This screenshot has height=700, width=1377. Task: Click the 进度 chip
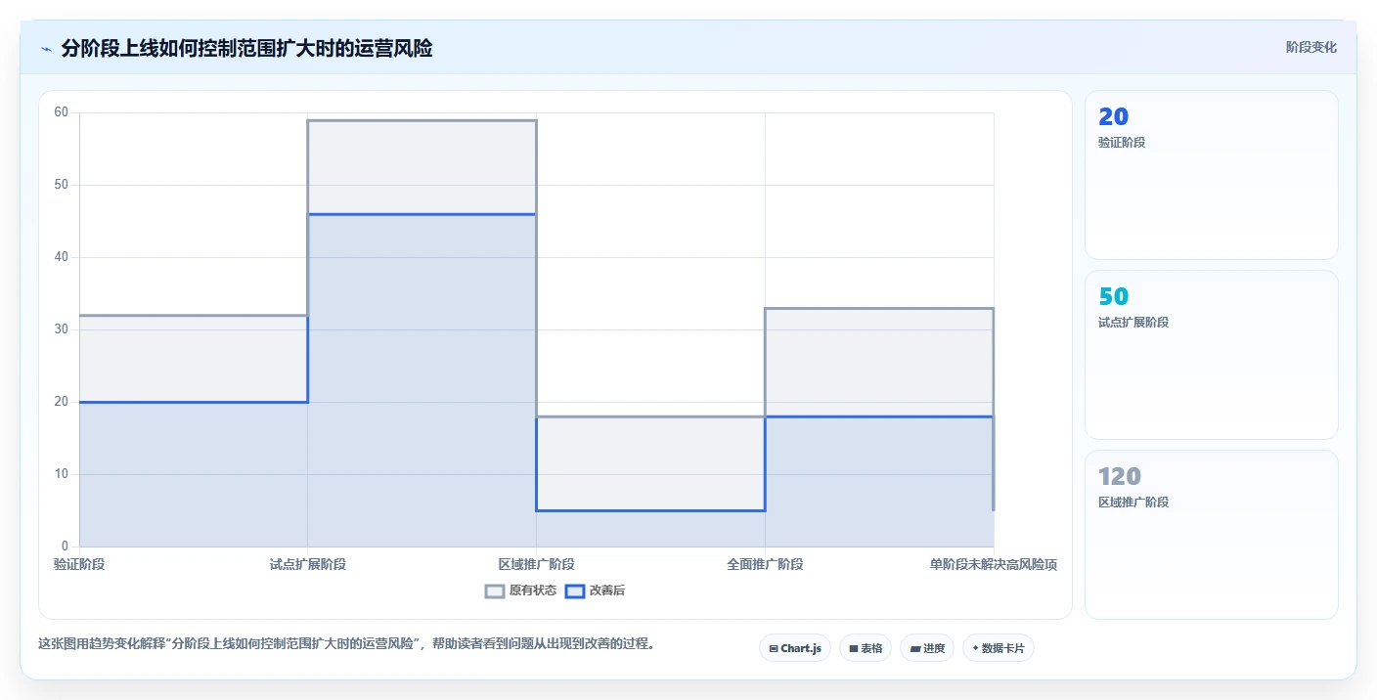(x=927, y=648)
